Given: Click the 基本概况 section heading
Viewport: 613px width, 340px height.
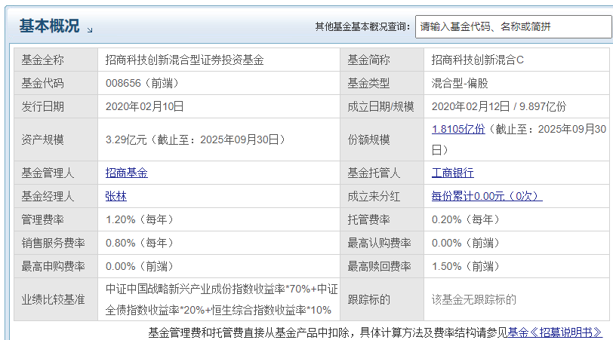Looking at the screenshot, I should click(x=49, y=26).
